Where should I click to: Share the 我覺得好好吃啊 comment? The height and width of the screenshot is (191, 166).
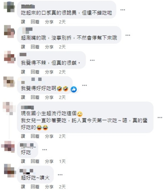click(49, 97)
